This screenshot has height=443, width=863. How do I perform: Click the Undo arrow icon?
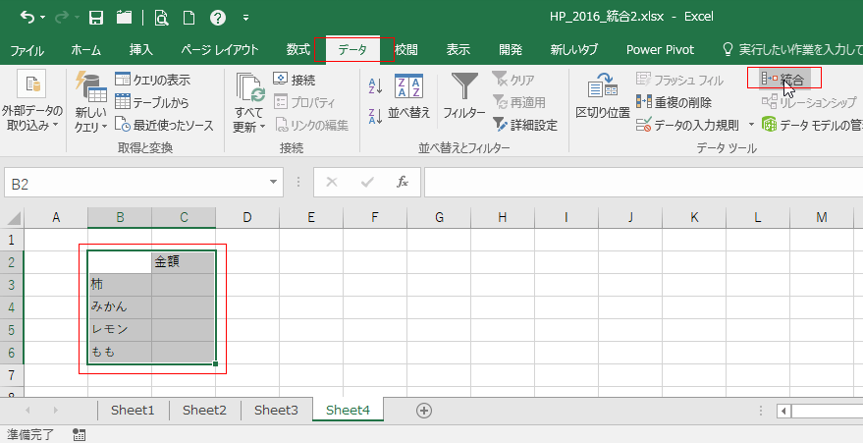point(27,18)
